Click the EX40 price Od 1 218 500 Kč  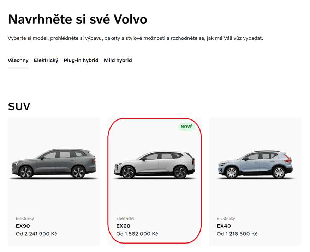[x=237, y=234]
